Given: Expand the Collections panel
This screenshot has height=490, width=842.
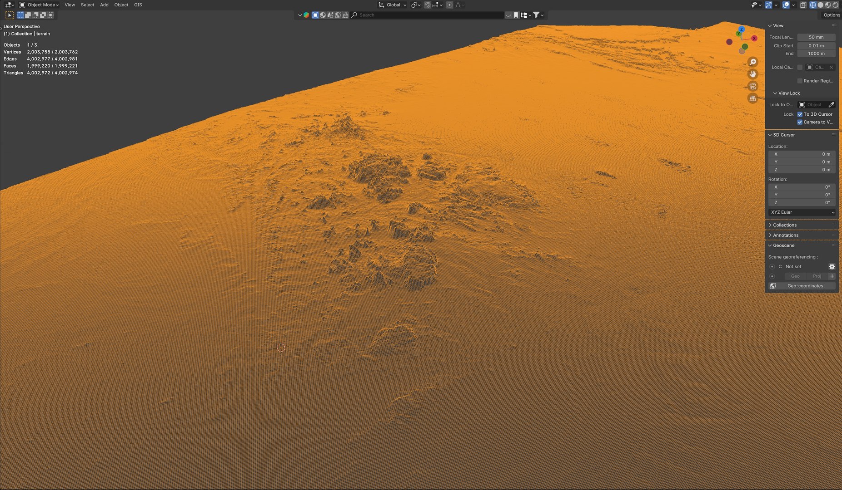Looking at the screenshot, I should click(x=784, y=225).
